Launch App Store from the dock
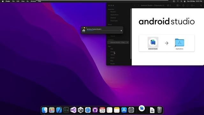204x115 pixels. (x=124, y=110)
